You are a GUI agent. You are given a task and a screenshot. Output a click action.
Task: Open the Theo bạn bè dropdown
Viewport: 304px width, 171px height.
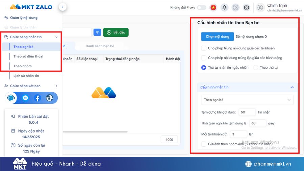(x=247, y=100)
